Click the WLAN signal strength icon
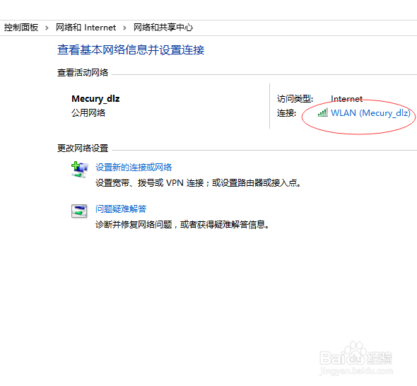The width and height of the screenshot is (417, 386). click(x=322, y=113)
